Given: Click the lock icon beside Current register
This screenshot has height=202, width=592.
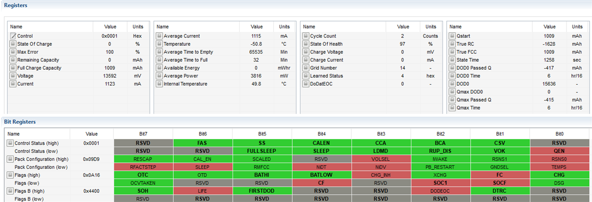Looking at the screenshot, I should pyautogui.click(x=13, y=84).
